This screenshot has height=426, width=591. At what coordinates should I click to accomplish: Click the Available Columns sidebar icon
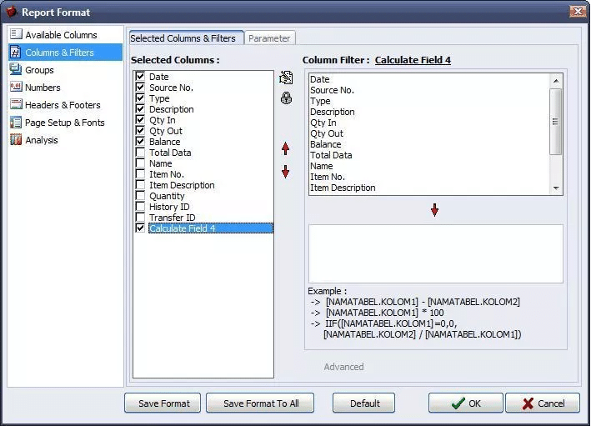(16, 34)
